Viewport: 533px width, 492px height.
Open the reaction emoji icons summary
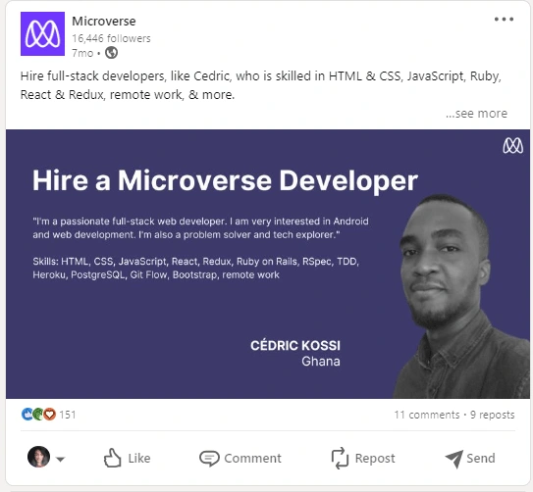pyautogui.click(x=38, y=415)
